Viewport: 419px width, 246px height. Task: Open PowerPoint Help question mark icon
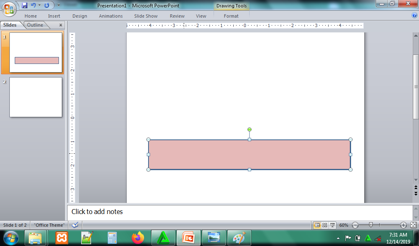tap(414, 16)
